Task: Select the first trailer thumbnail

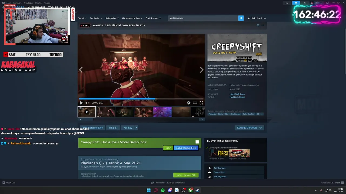Action: [87, 112]
